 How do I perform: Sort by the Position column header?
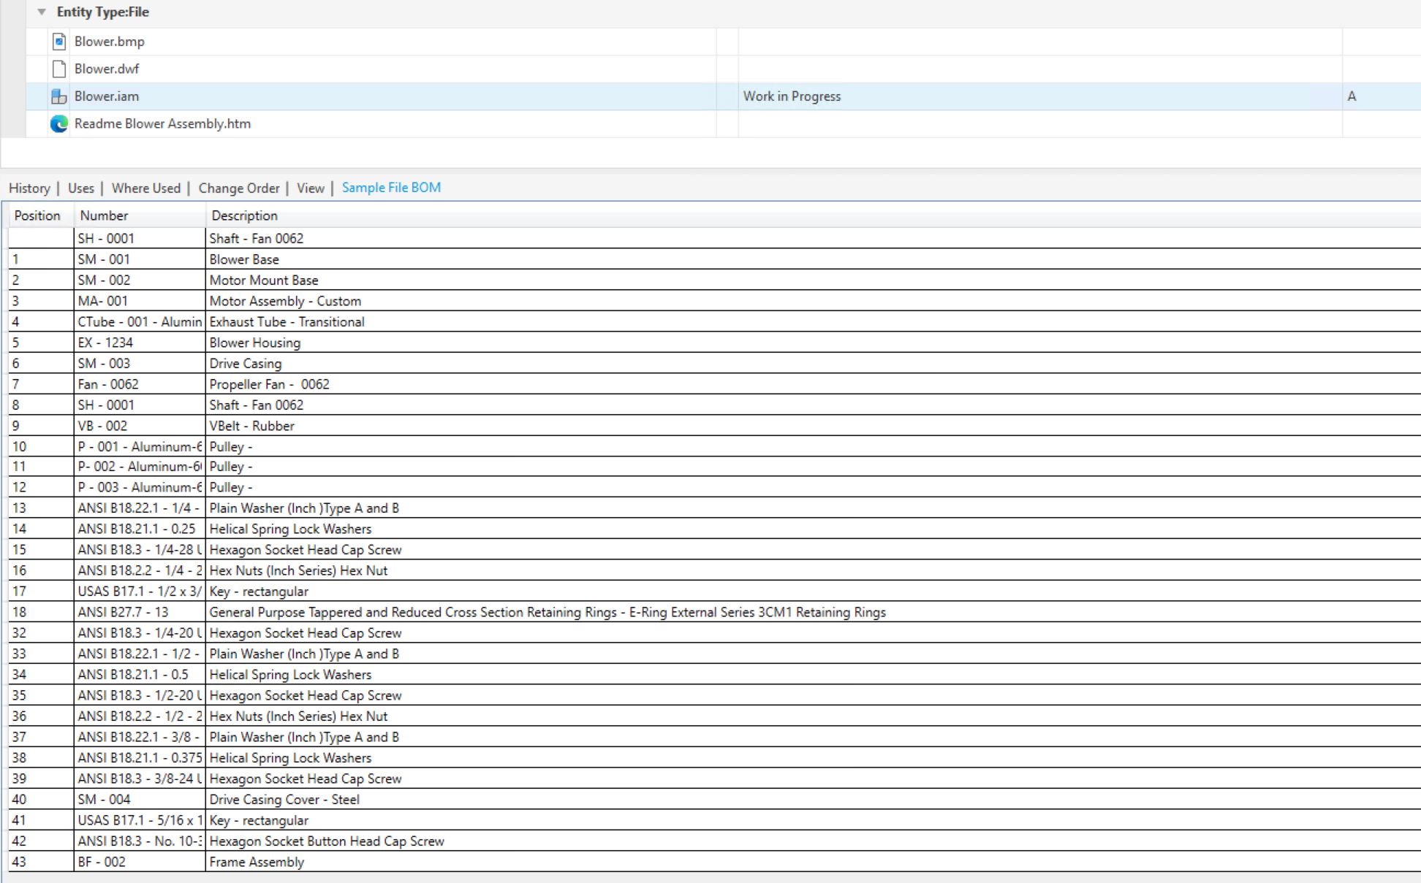tap(37, 215)
